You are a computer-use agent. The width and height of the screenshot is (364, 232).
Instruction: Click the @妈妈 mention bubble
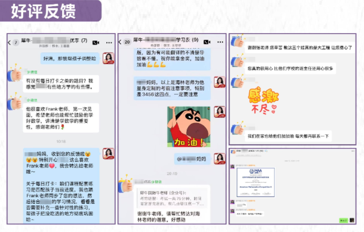(x=192, y=159)
